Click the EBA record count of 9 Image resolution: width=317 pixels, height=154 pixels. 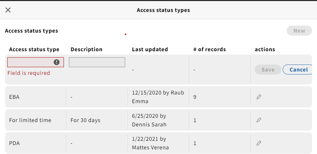(x=195, y=97)
